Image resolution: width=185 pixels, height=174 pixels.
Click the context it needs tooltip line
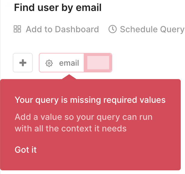point(71,129)
